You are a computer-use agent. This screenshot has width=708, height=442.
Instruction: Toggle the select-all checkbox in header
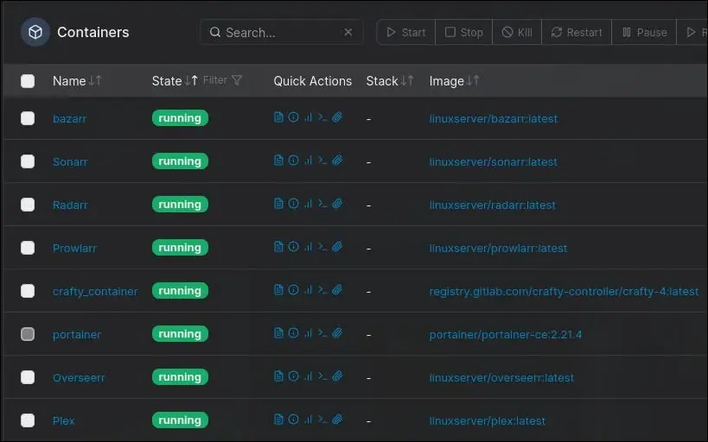pyautogui.click(x=28, y=81)
